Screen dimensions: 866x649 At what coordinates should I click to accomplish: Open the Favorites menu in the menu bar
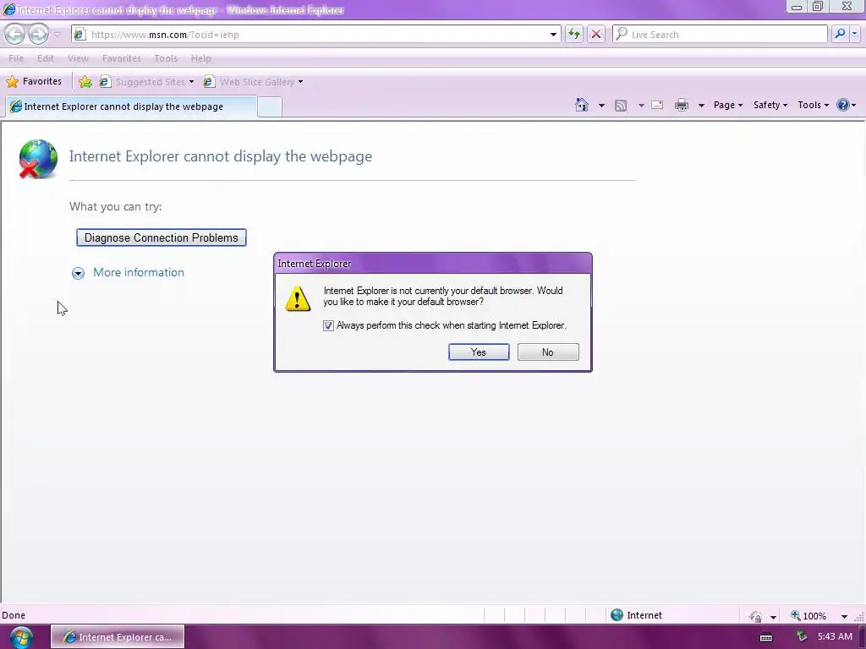coord(122,58)
